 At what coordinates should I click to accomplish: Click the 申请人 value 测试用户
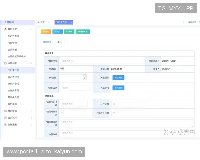point(166,69)
